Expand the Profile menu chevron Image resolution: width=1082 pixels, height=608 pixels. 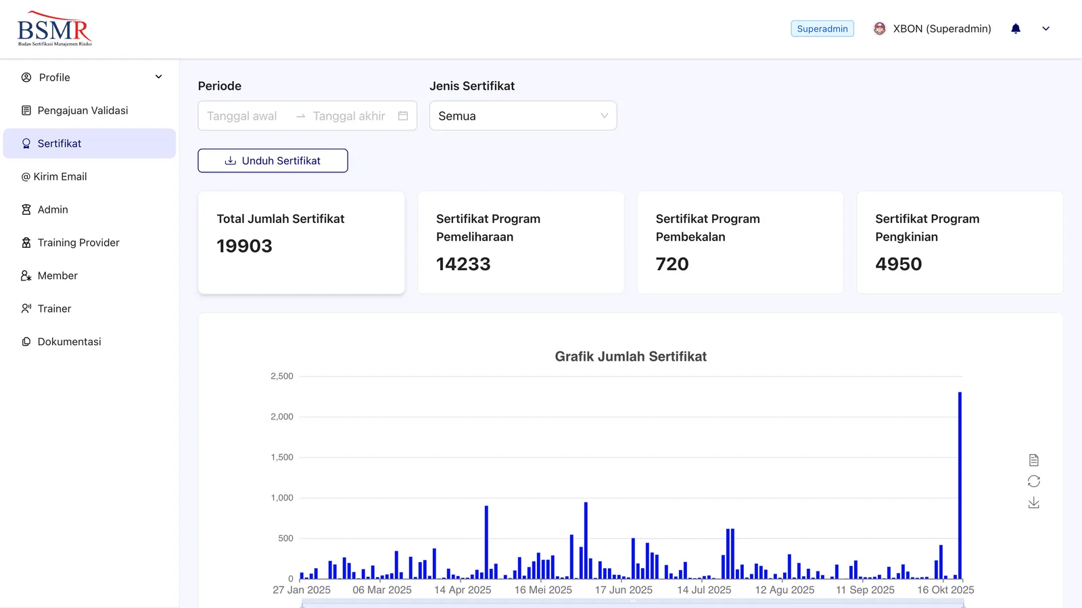pyautogui.click(x=159, y=77)
